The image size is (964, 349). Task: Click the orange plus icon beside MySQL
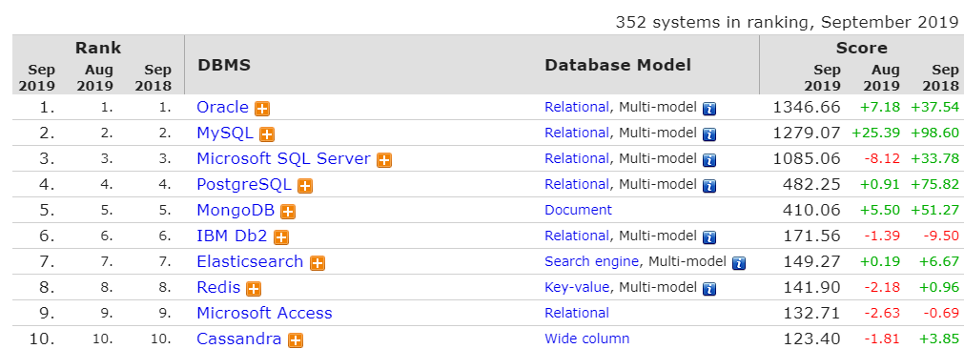click(x=267, y=134)
